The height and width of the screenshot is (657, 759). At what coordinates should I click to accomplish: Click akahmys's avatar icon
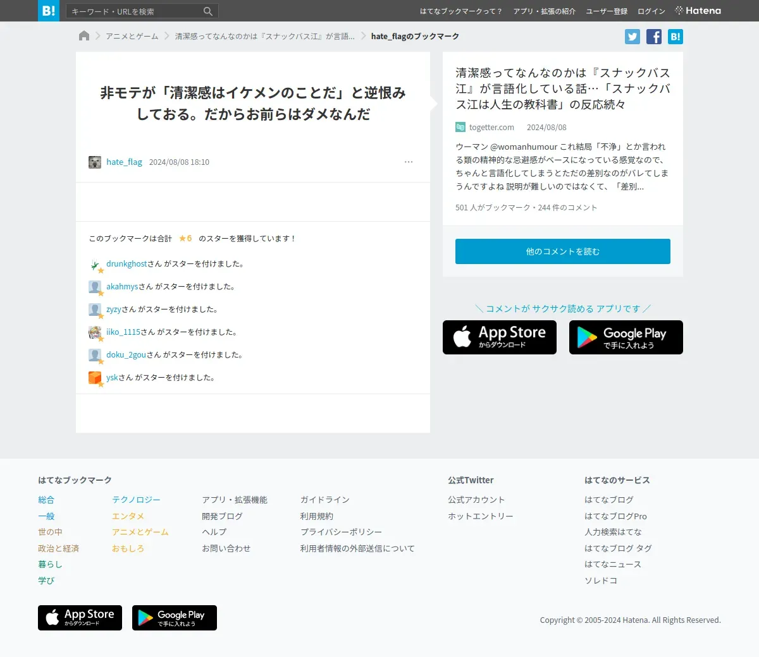[x=95, y=287]
